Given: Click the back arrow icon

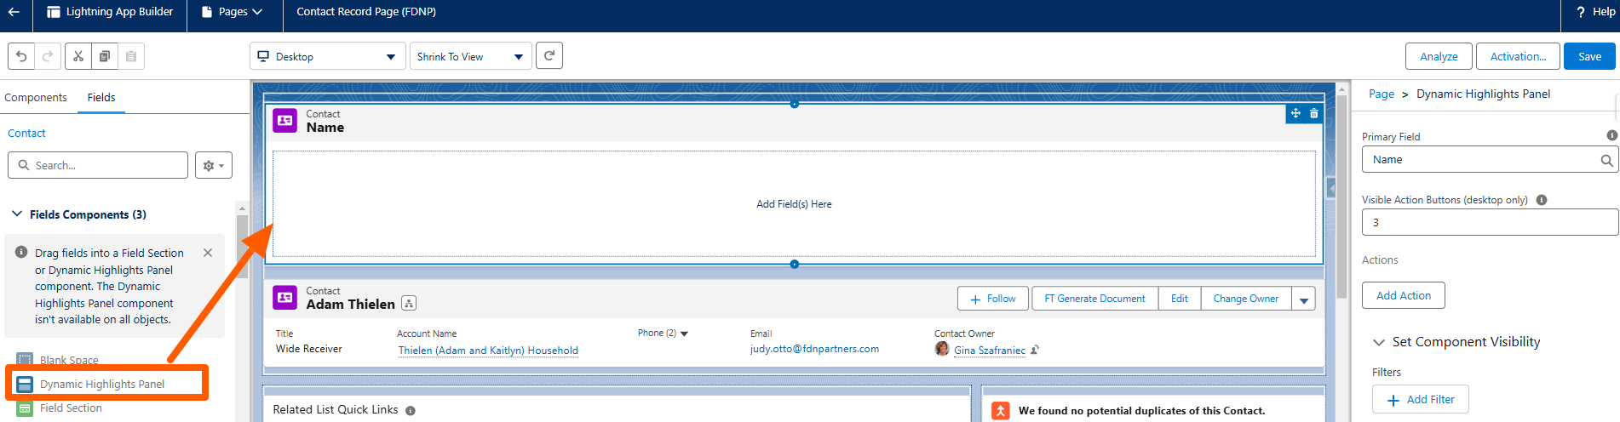Looking at the screenshot, I should (14, 12).
